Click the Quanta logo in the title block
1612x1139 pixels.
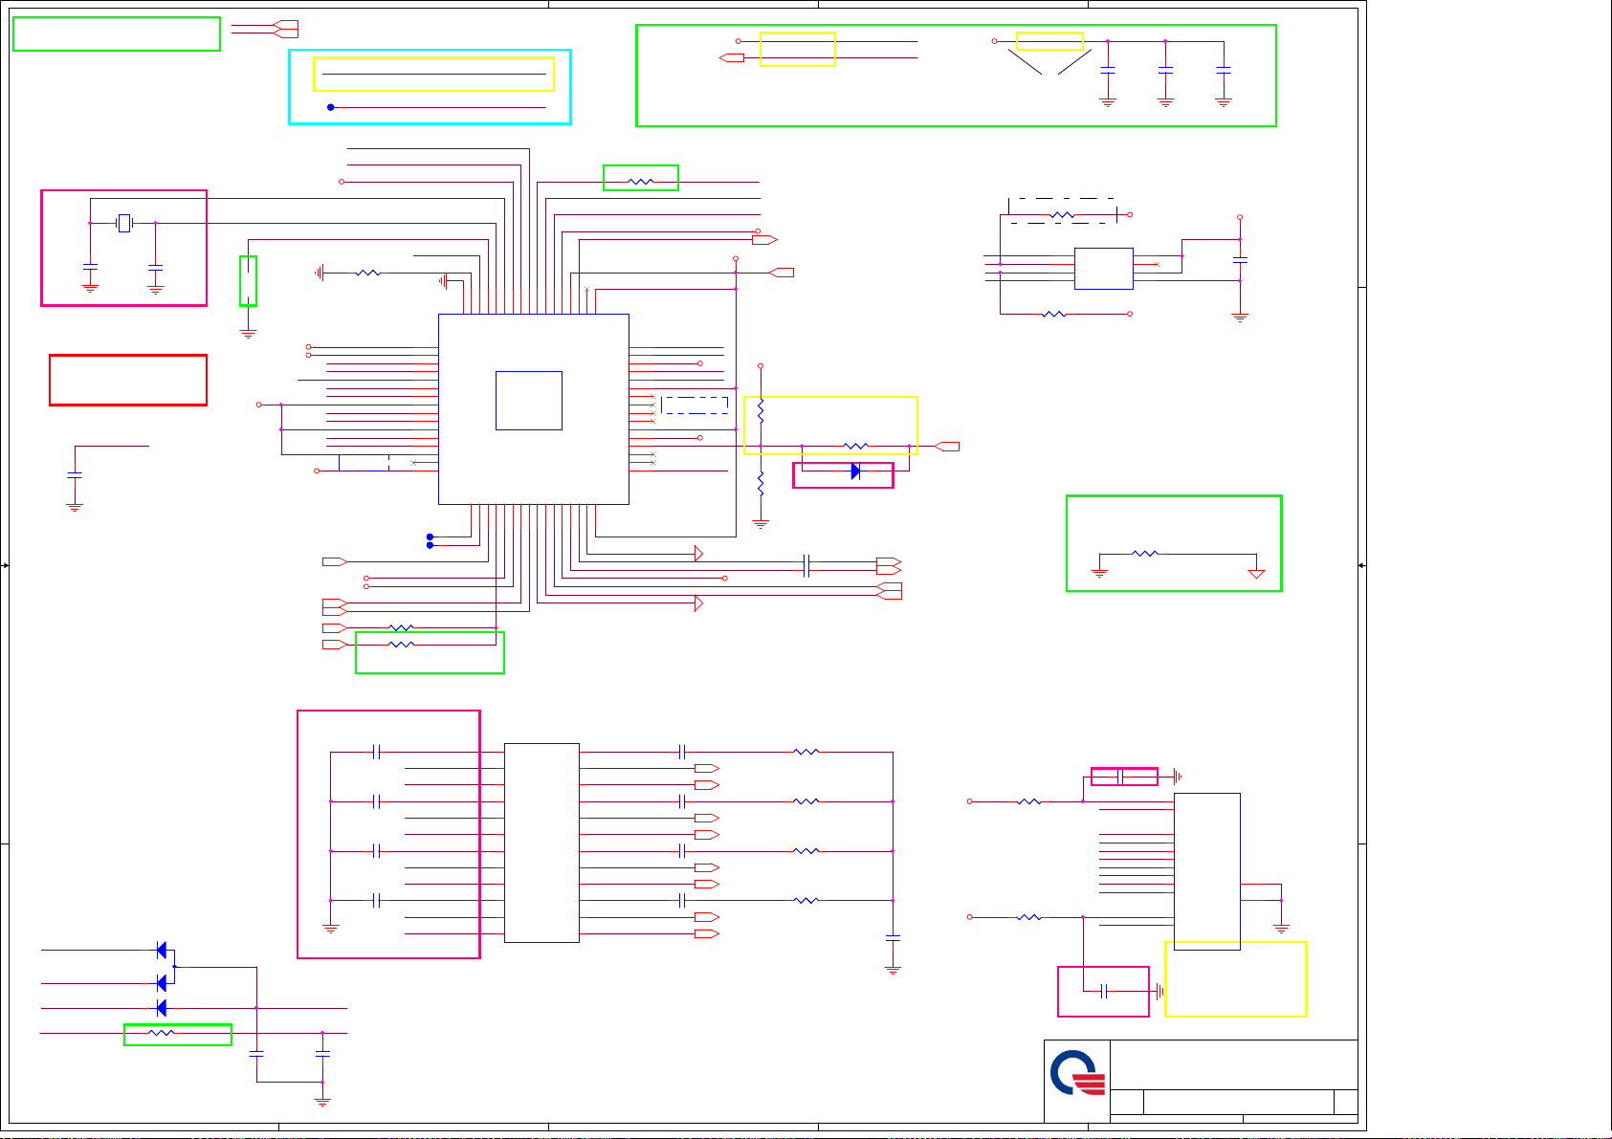[1078, 1074]
